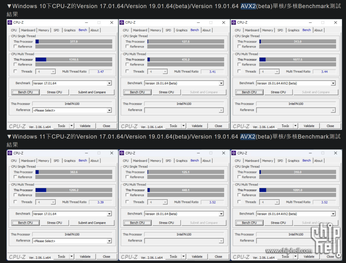This screenshot has width=346, height=263.
Task: Open Benchmark dropdown in Windows 11 17.01.64 window
Action: pyautogui.click(x=109, y=214)
